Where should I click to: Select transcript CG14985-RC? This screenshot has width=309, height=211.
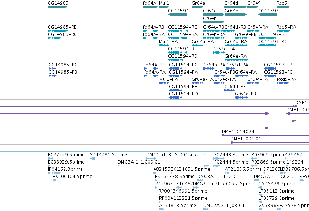pos(54,38)
